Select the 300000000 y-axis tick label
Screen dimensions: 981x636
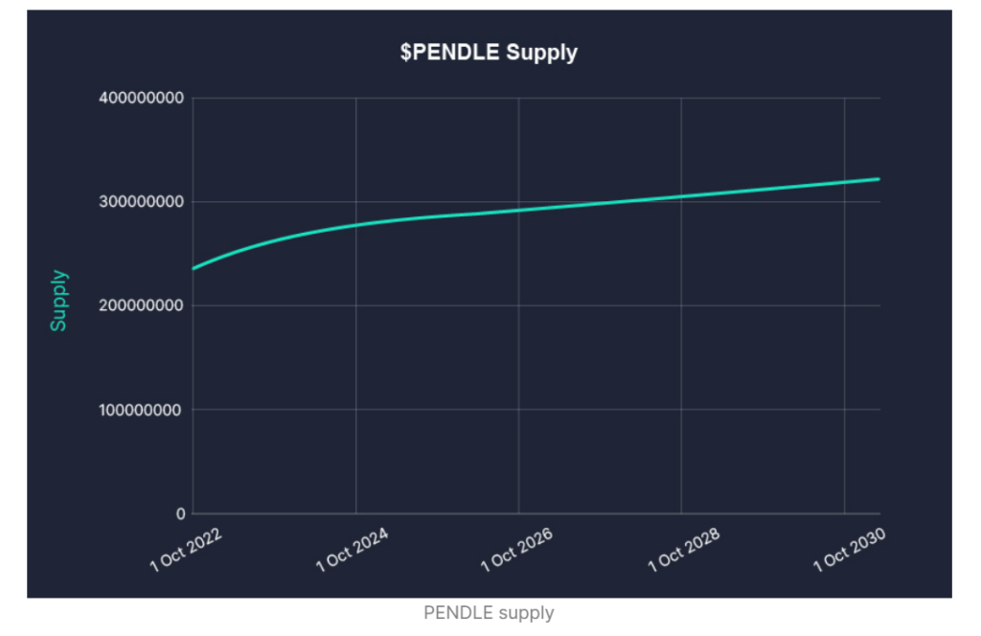(x=140, y=202)
